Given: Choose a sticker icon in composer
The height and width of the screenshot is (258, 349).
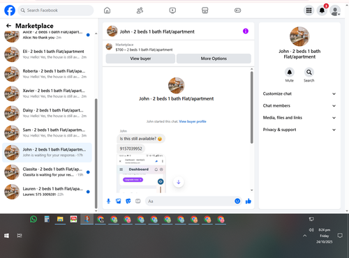Looking at the screenshot, I should [128, 201].
